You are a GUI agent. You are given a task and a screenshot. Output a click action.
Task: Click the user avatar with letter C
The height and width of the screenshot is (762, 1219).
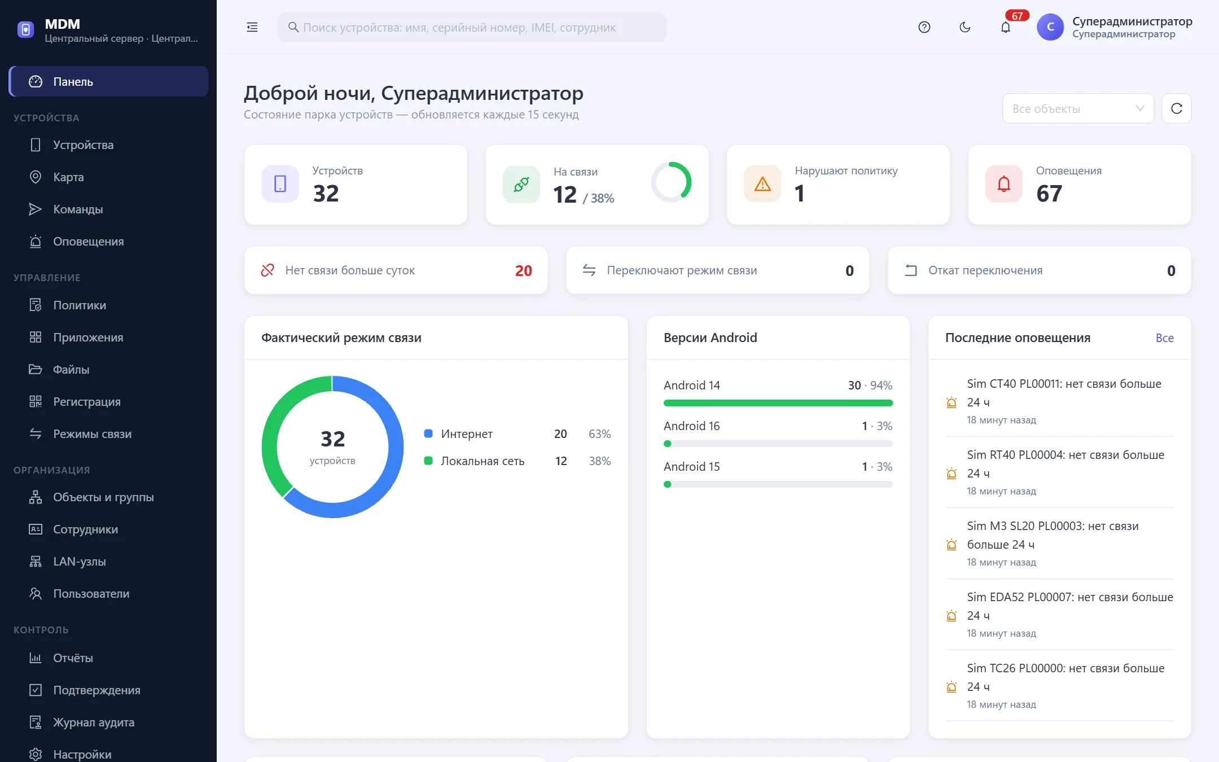1050,27
